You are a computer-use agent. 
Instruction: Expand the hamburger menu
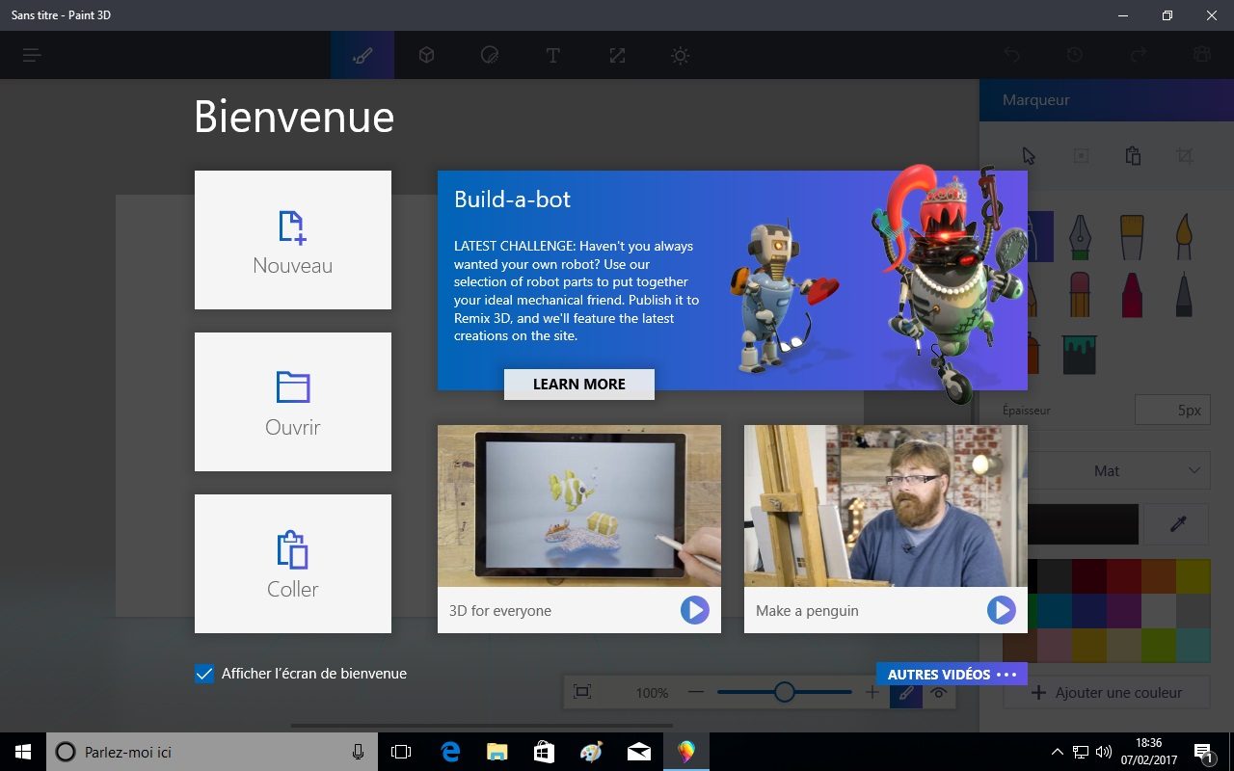[x=32, y=56]
